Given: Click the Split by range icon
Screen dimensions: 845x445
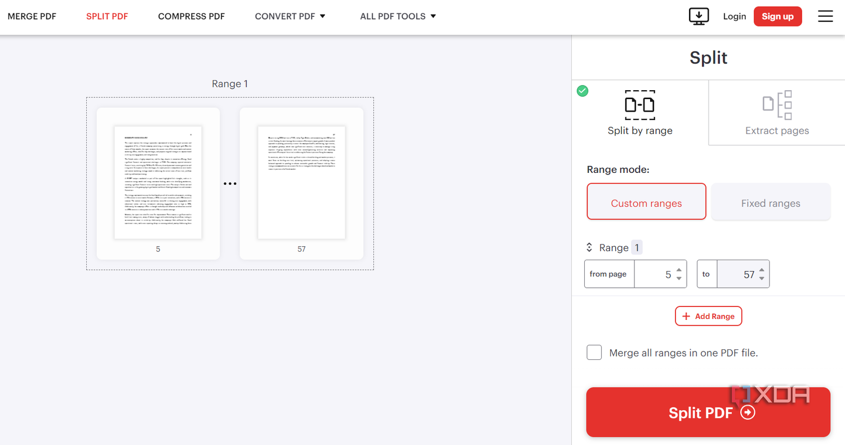Looking at the screenshot, I should pos(640,105).
